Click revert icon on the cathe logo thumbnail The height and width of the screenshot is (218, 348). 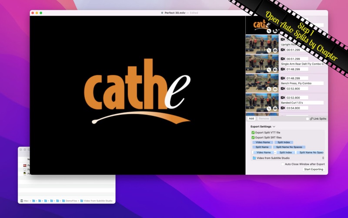point(269,31)
